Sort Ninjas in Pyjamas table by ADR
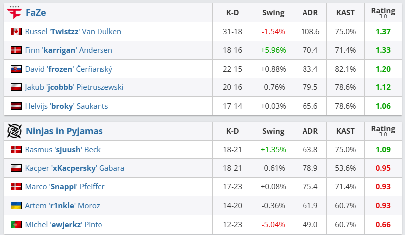The width and height of the screenshot is (405, 235). coord(310,131)
